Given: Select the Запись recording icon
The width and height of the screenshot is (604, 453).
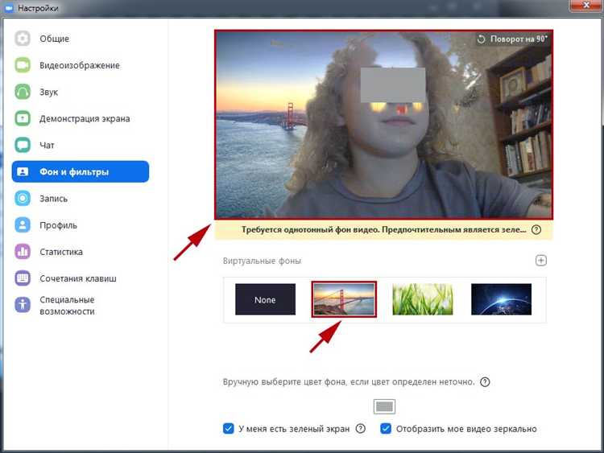Looking at the screenshot, I should (x=23, y=199).
